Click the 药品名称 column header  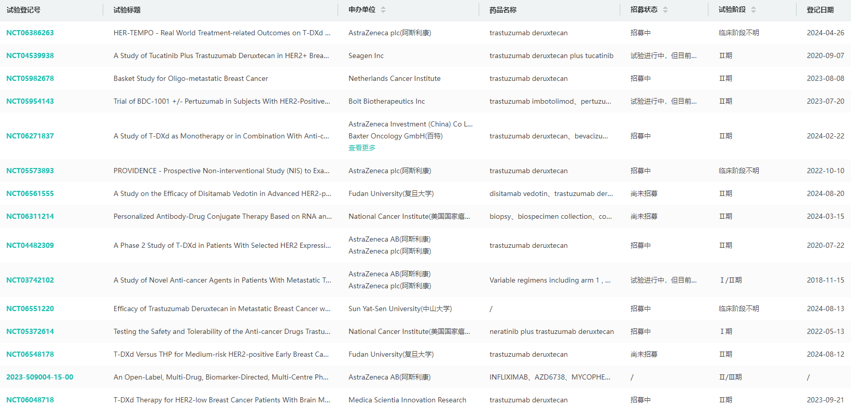(x=503, y=10)
